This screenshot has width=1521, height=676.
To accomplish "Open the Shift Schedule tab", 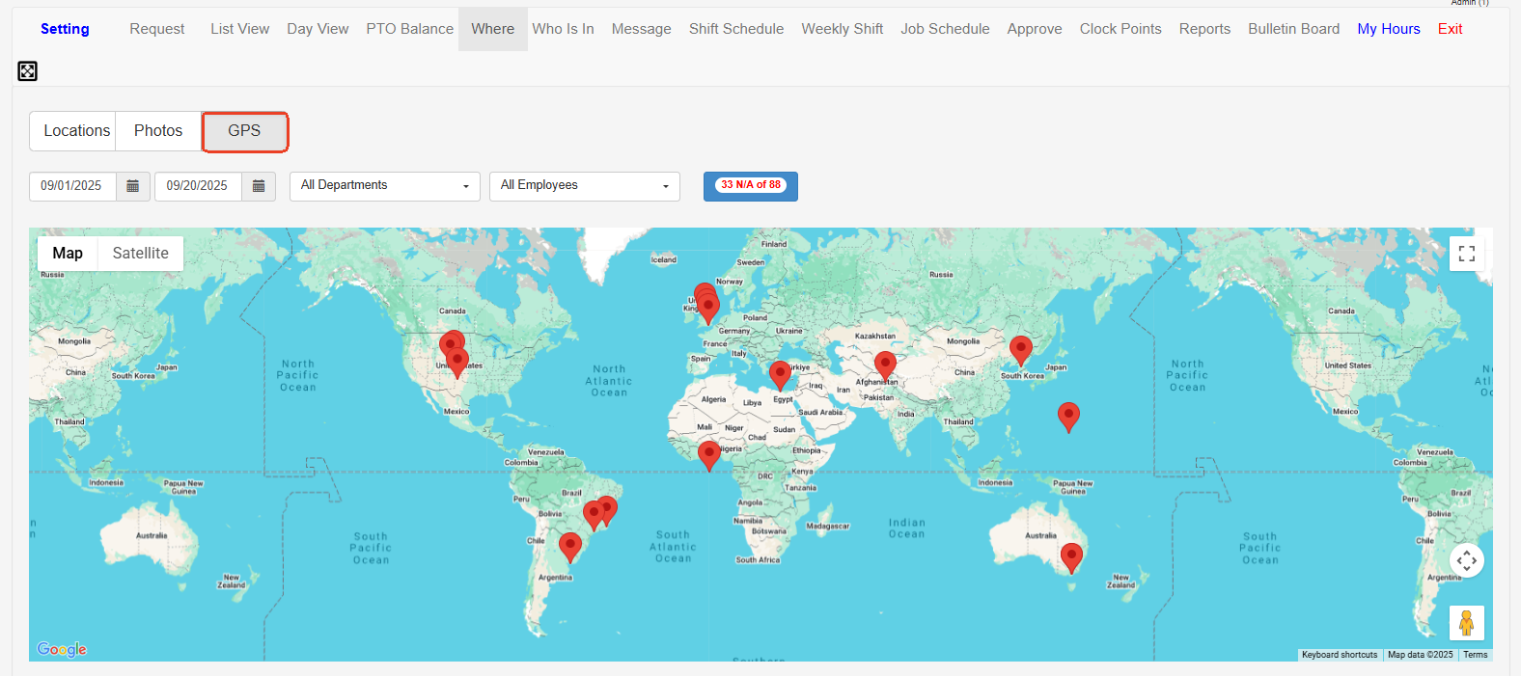I will click(x=735, y=29).
